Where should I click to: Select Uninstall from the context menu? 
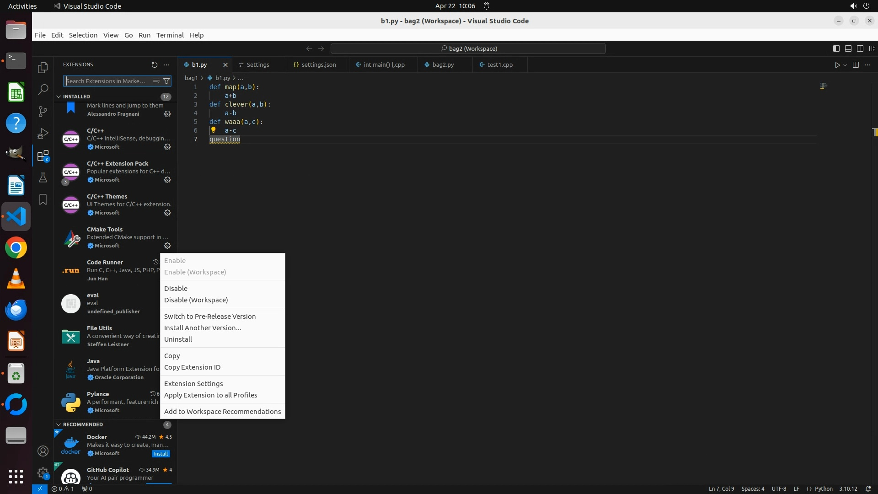pos(178,339)
